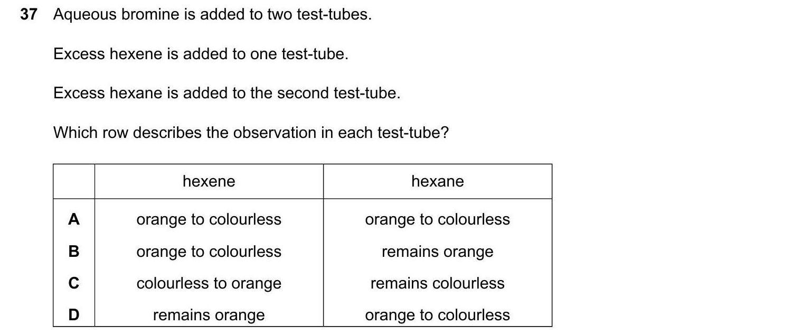Image resolution: width=792 pixels, height=334 pixels.
Task: Select the line about excess hexane
Action: (x=227, y=93)
